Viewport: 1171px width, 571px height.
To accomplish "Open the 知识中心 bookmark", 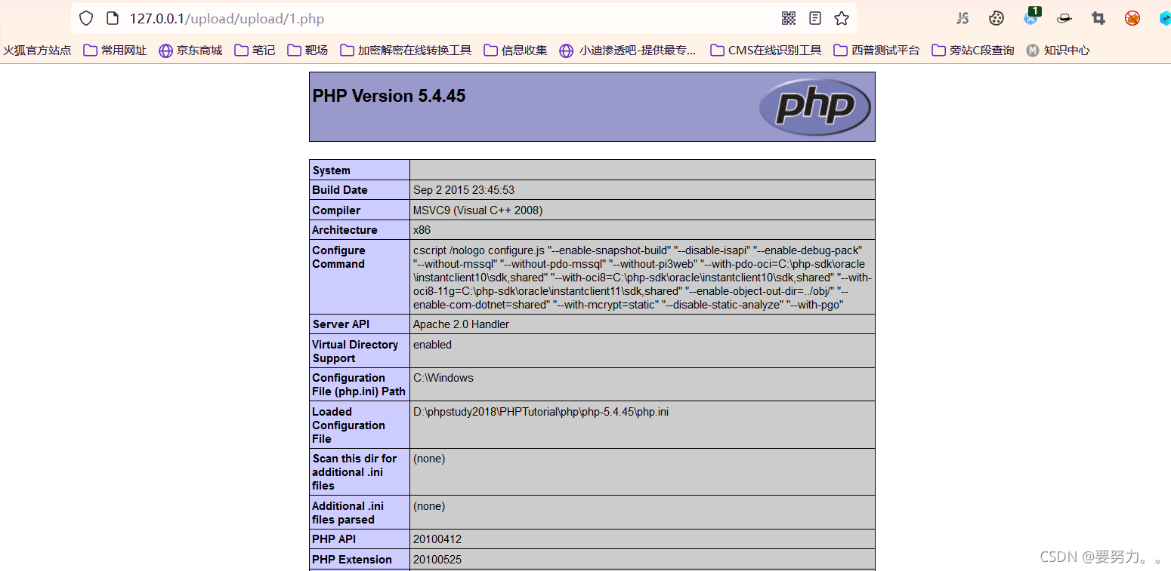I will coord(1058,51).
